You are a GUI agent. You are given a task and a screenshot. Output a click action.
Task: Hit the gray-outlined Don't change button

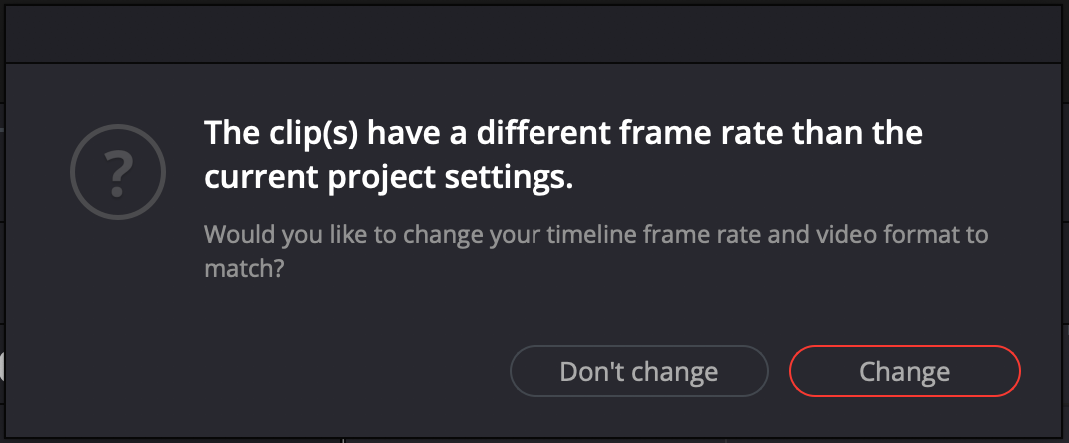pos(638,372)
